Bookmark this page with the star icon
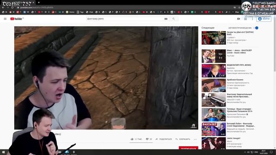This screenshot has width=276, height=155. [239, 8]
